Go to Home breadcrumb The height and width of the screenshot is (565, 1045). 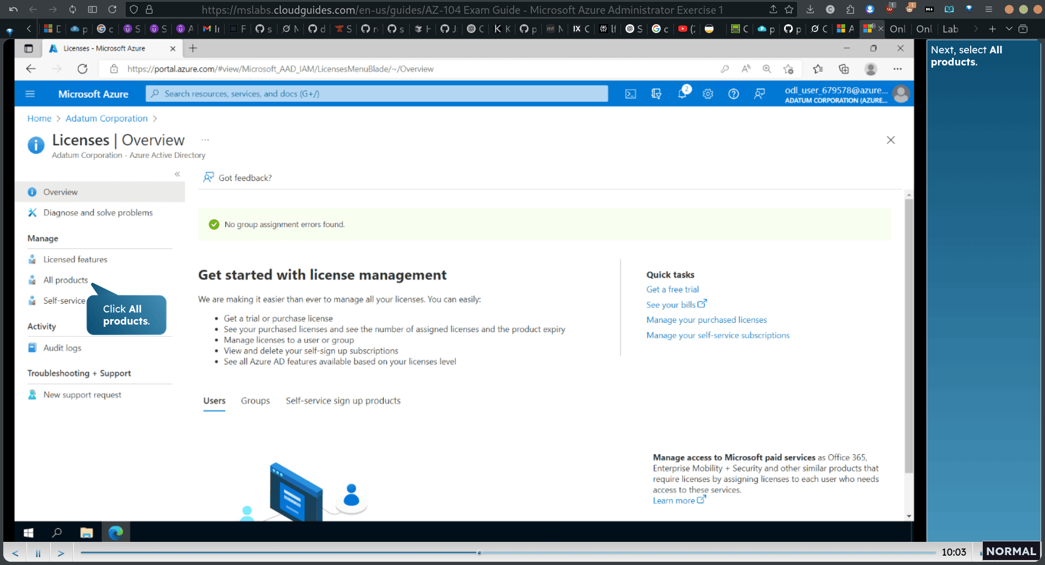(x=39, y=119)
